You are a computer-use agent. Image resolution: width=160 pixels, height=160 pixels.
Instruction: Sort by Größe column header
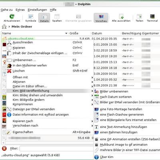(x=80, y=33)
